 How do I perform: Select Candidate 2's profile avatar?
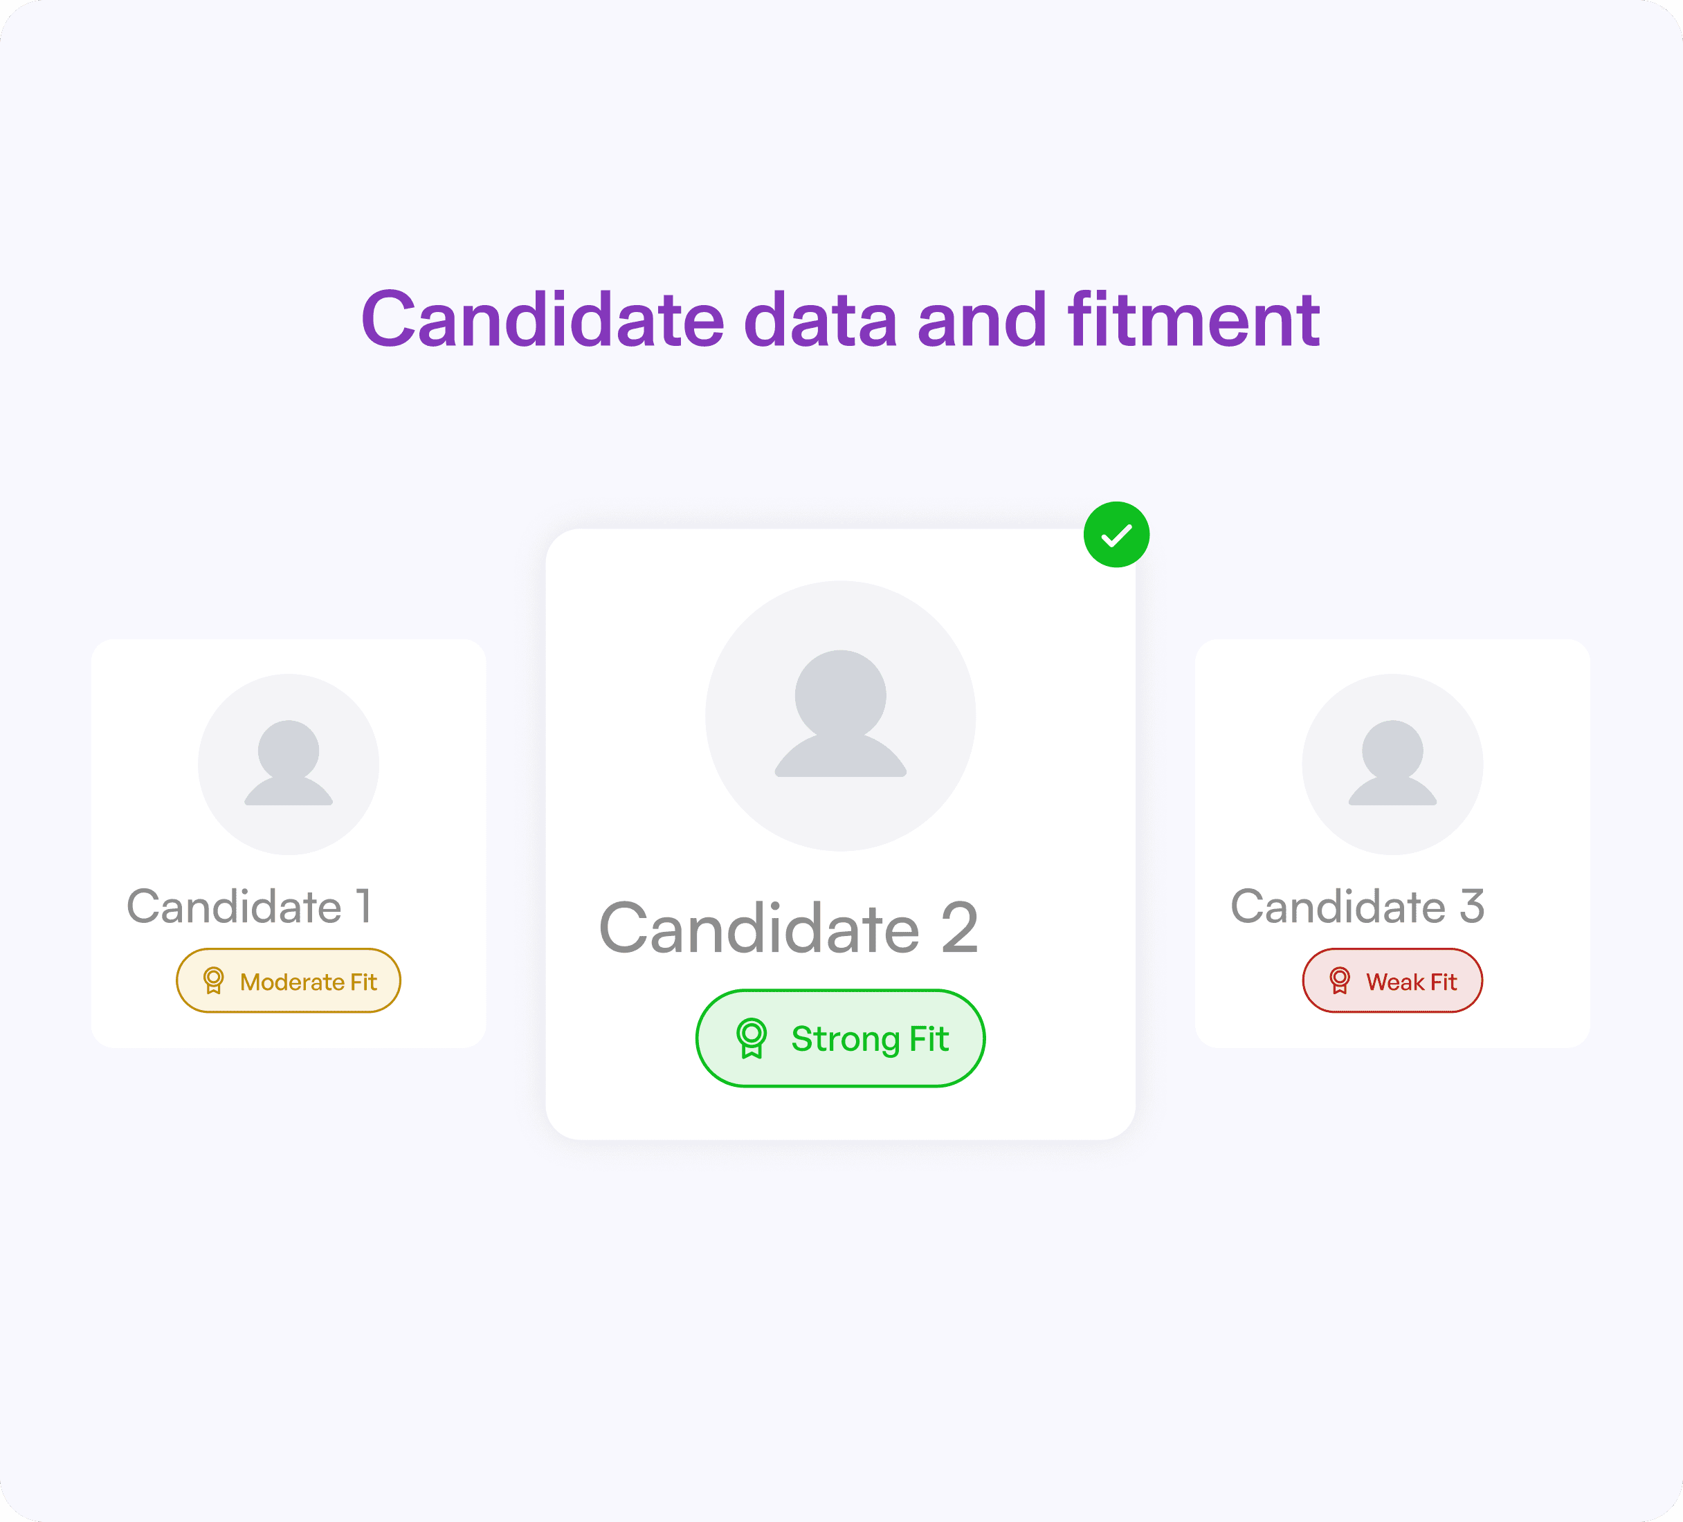840,716
